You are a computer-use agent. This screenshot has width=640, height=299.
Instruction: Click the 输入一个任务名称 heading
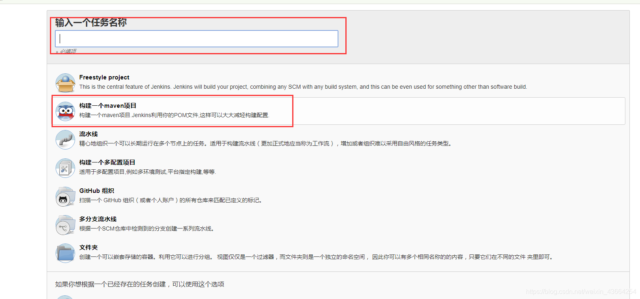point(91,23)
